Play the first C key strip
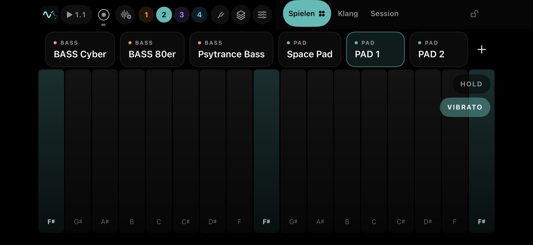Screen dimensions: 533x245 159,151
